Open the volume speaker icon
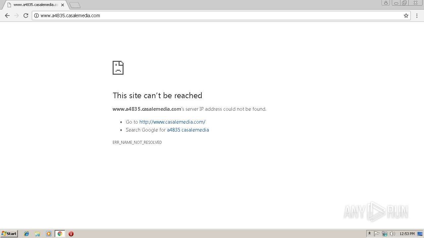 click(393, 234)
